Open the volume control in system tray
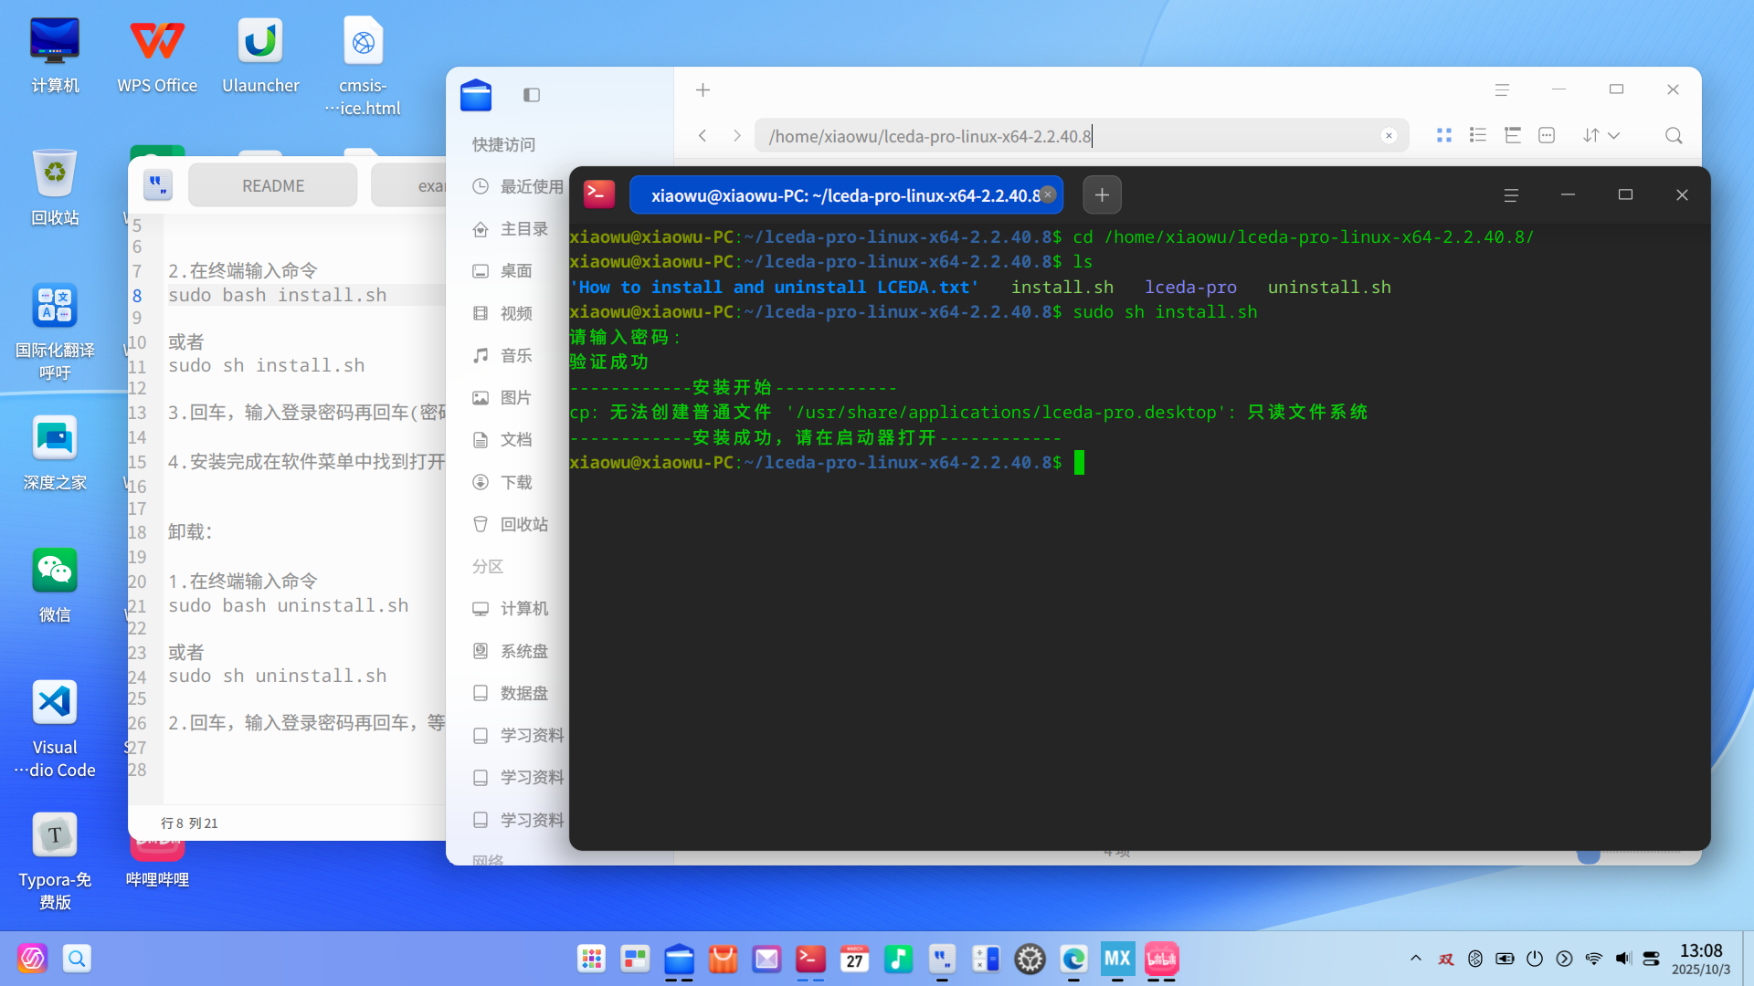This screenshot has height=986, width=1754. coord(1622,959)
